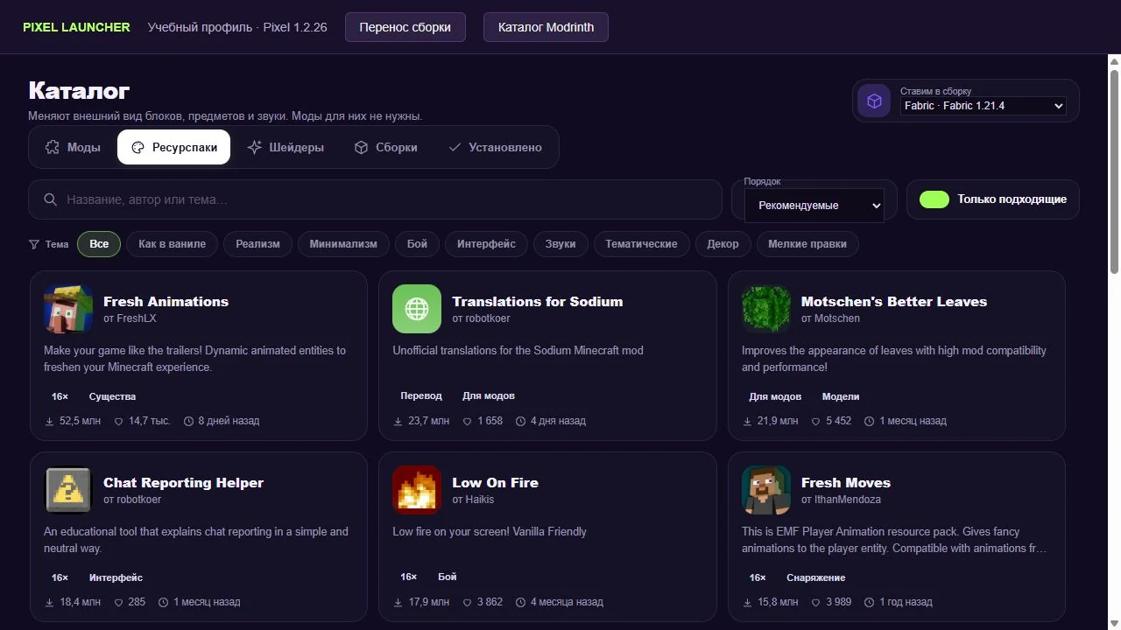Image resolution: width=1121 pixels, height=630 pixels.
Task: Click the Chat Reporting Helper warning icon
Action: coord(68,490)
